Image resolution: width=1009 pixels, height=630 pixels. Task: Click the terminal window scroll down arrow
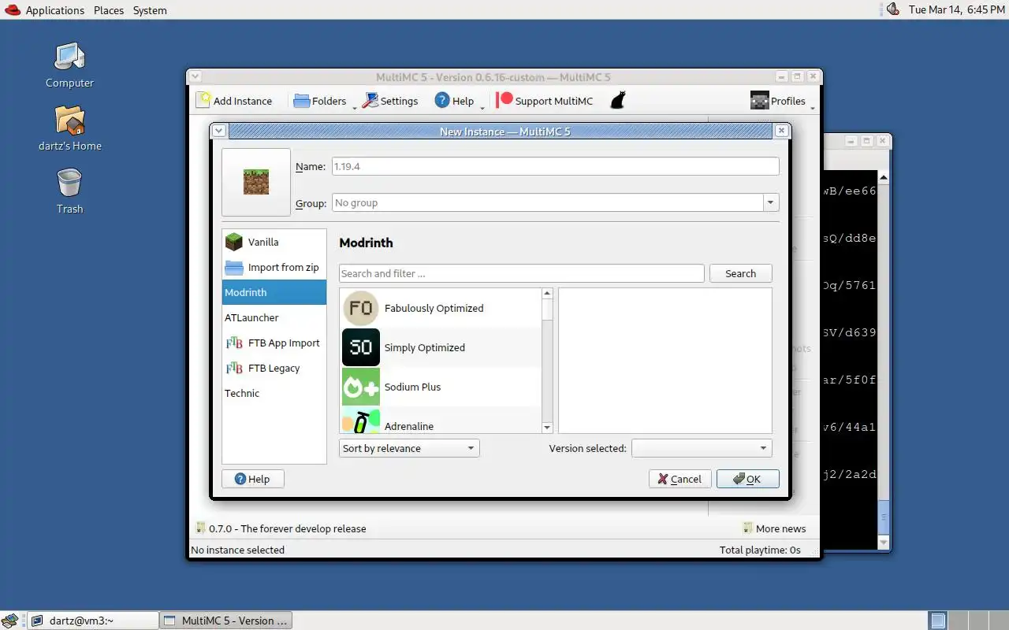(x=884, y=543)
